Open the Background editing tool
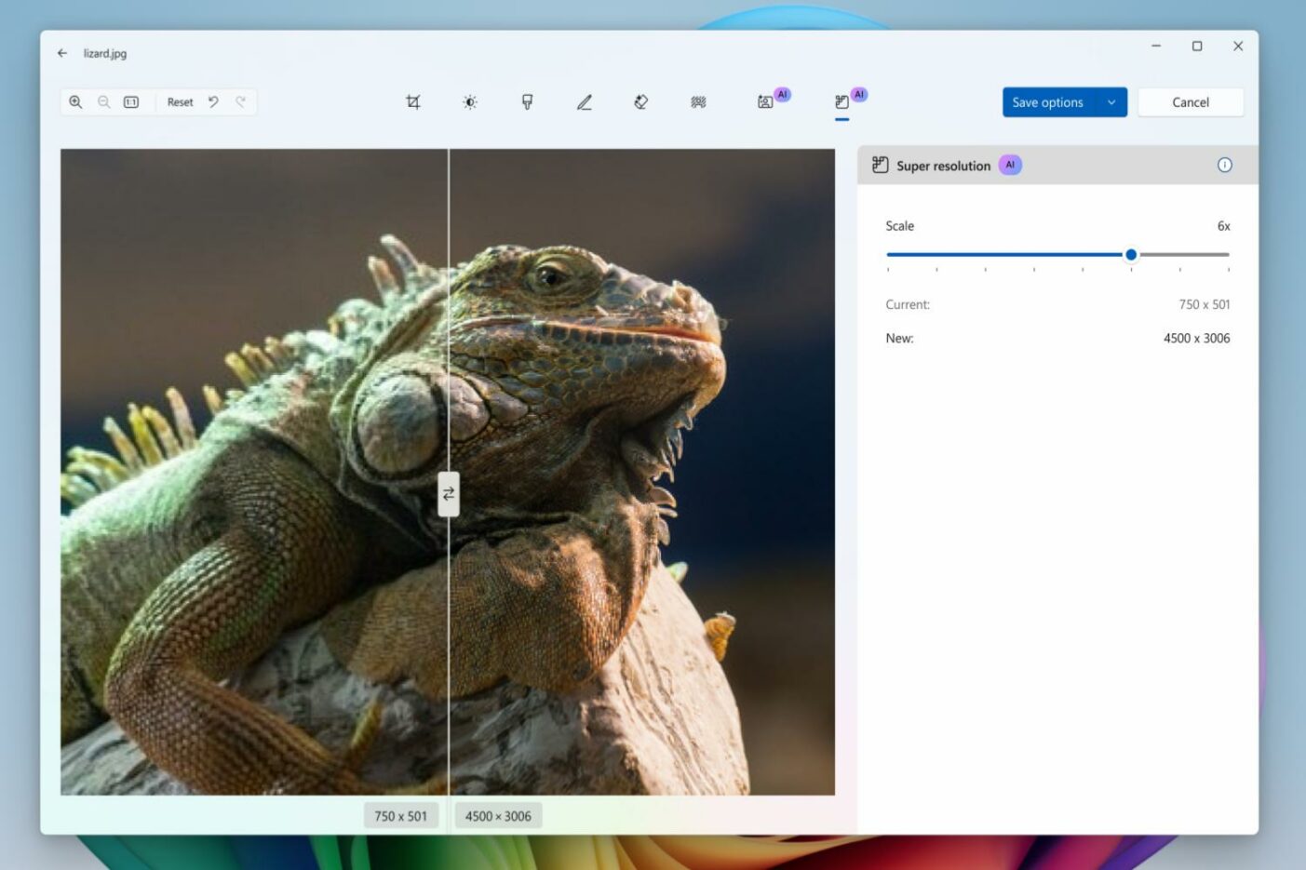The height and width of the screenshot is (870, 1306). tap(698, 101)
